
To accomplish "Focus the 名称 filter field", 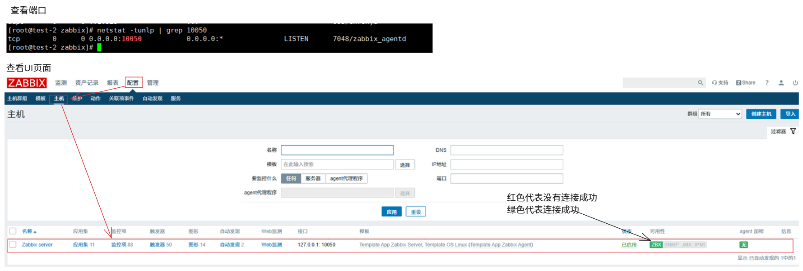I will pos(337,150).
